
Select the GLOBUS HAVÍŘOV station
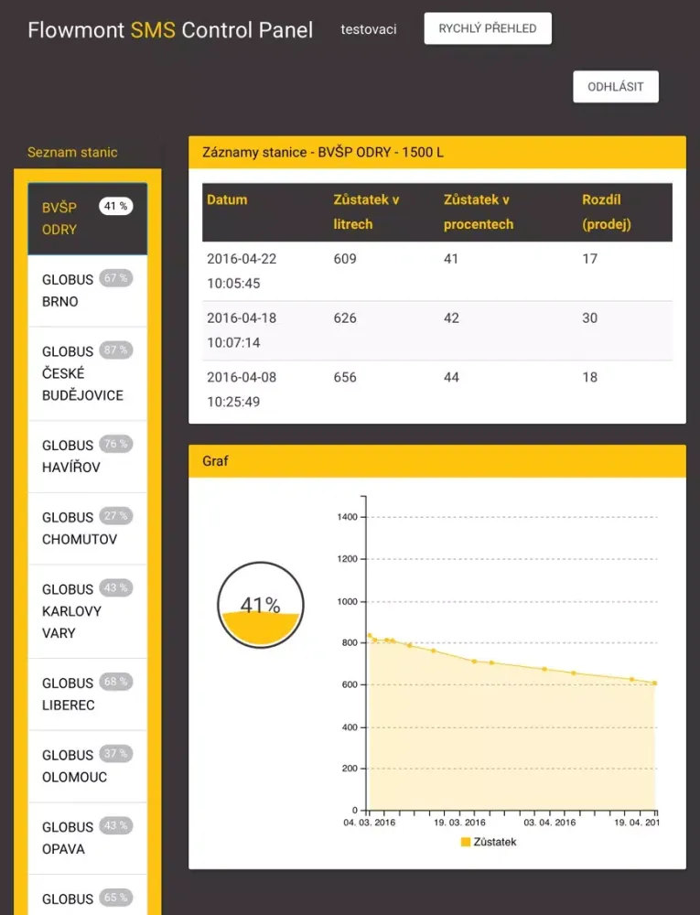[88, 457]
